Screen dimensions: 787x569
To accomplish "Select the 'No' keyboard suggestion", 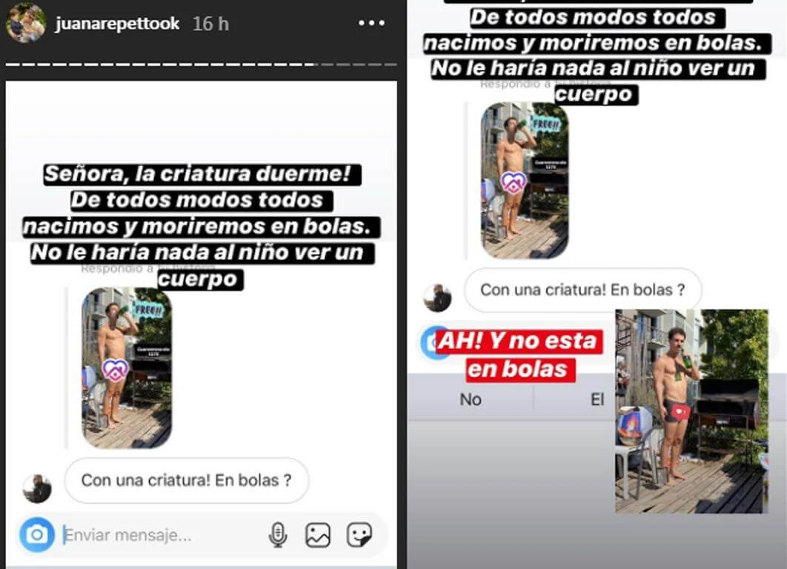I will (x=471, y=399).
